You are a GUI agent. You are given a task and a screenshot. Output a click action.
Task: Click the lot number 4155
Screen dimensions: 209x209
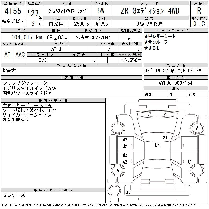[13, 11]
